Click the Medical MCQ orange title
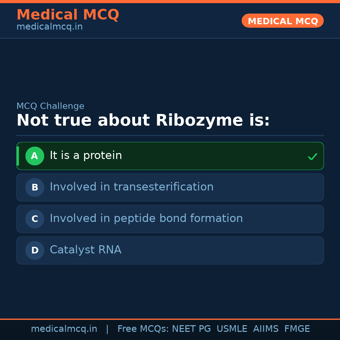The image size is (340, 340). click(68, 15)
